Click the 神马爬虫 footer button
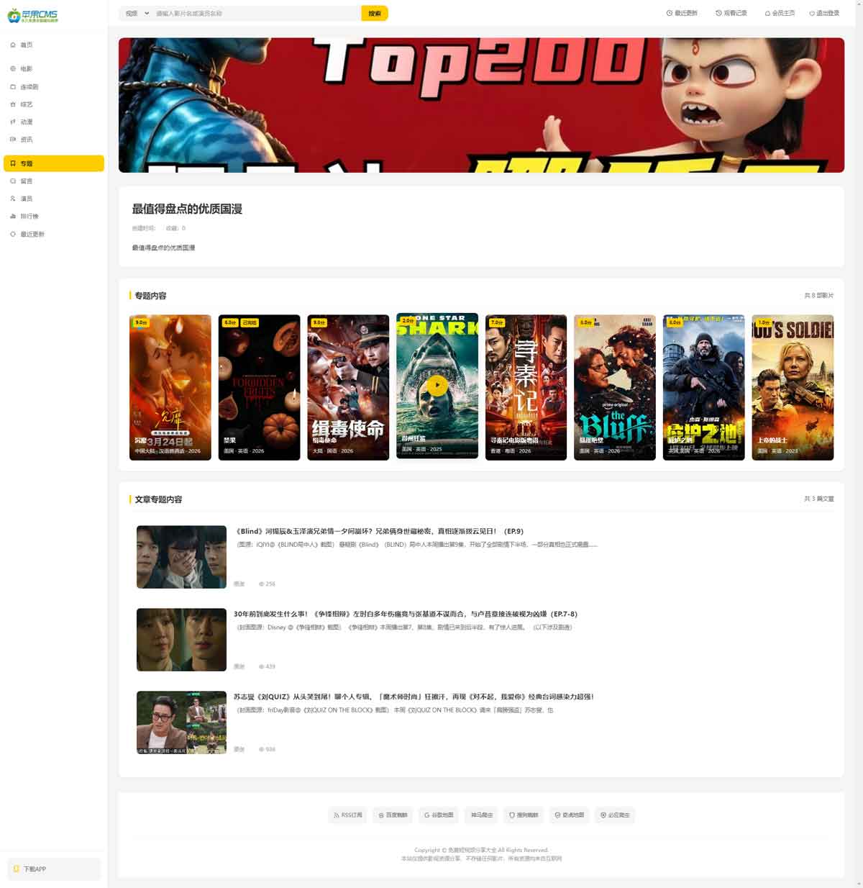This screenshot has width=863, height=888. coord(482,815)
